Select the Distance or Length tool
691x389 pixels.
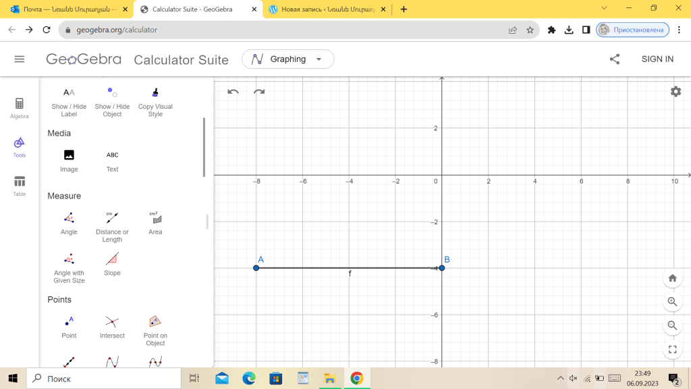(112, 223)
